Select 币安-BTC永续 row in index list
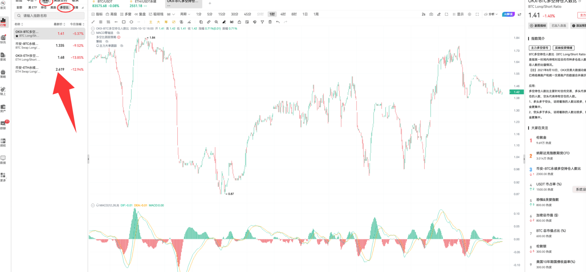The height and width of the screenshot is (272, 586). [50, 46]
